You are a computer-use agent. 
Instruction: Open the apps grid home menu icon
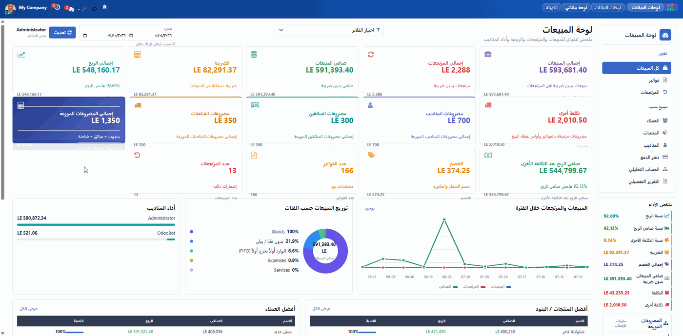pyautogui.click(x=671, y=7)
